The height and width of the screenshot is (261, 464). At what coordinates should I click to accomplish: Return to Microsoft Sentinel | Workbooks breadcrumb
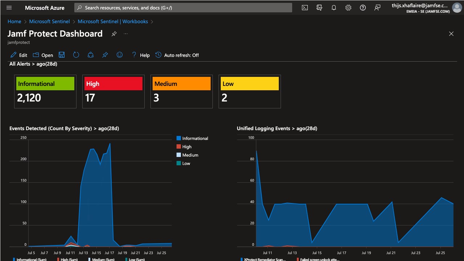[113, 21]
